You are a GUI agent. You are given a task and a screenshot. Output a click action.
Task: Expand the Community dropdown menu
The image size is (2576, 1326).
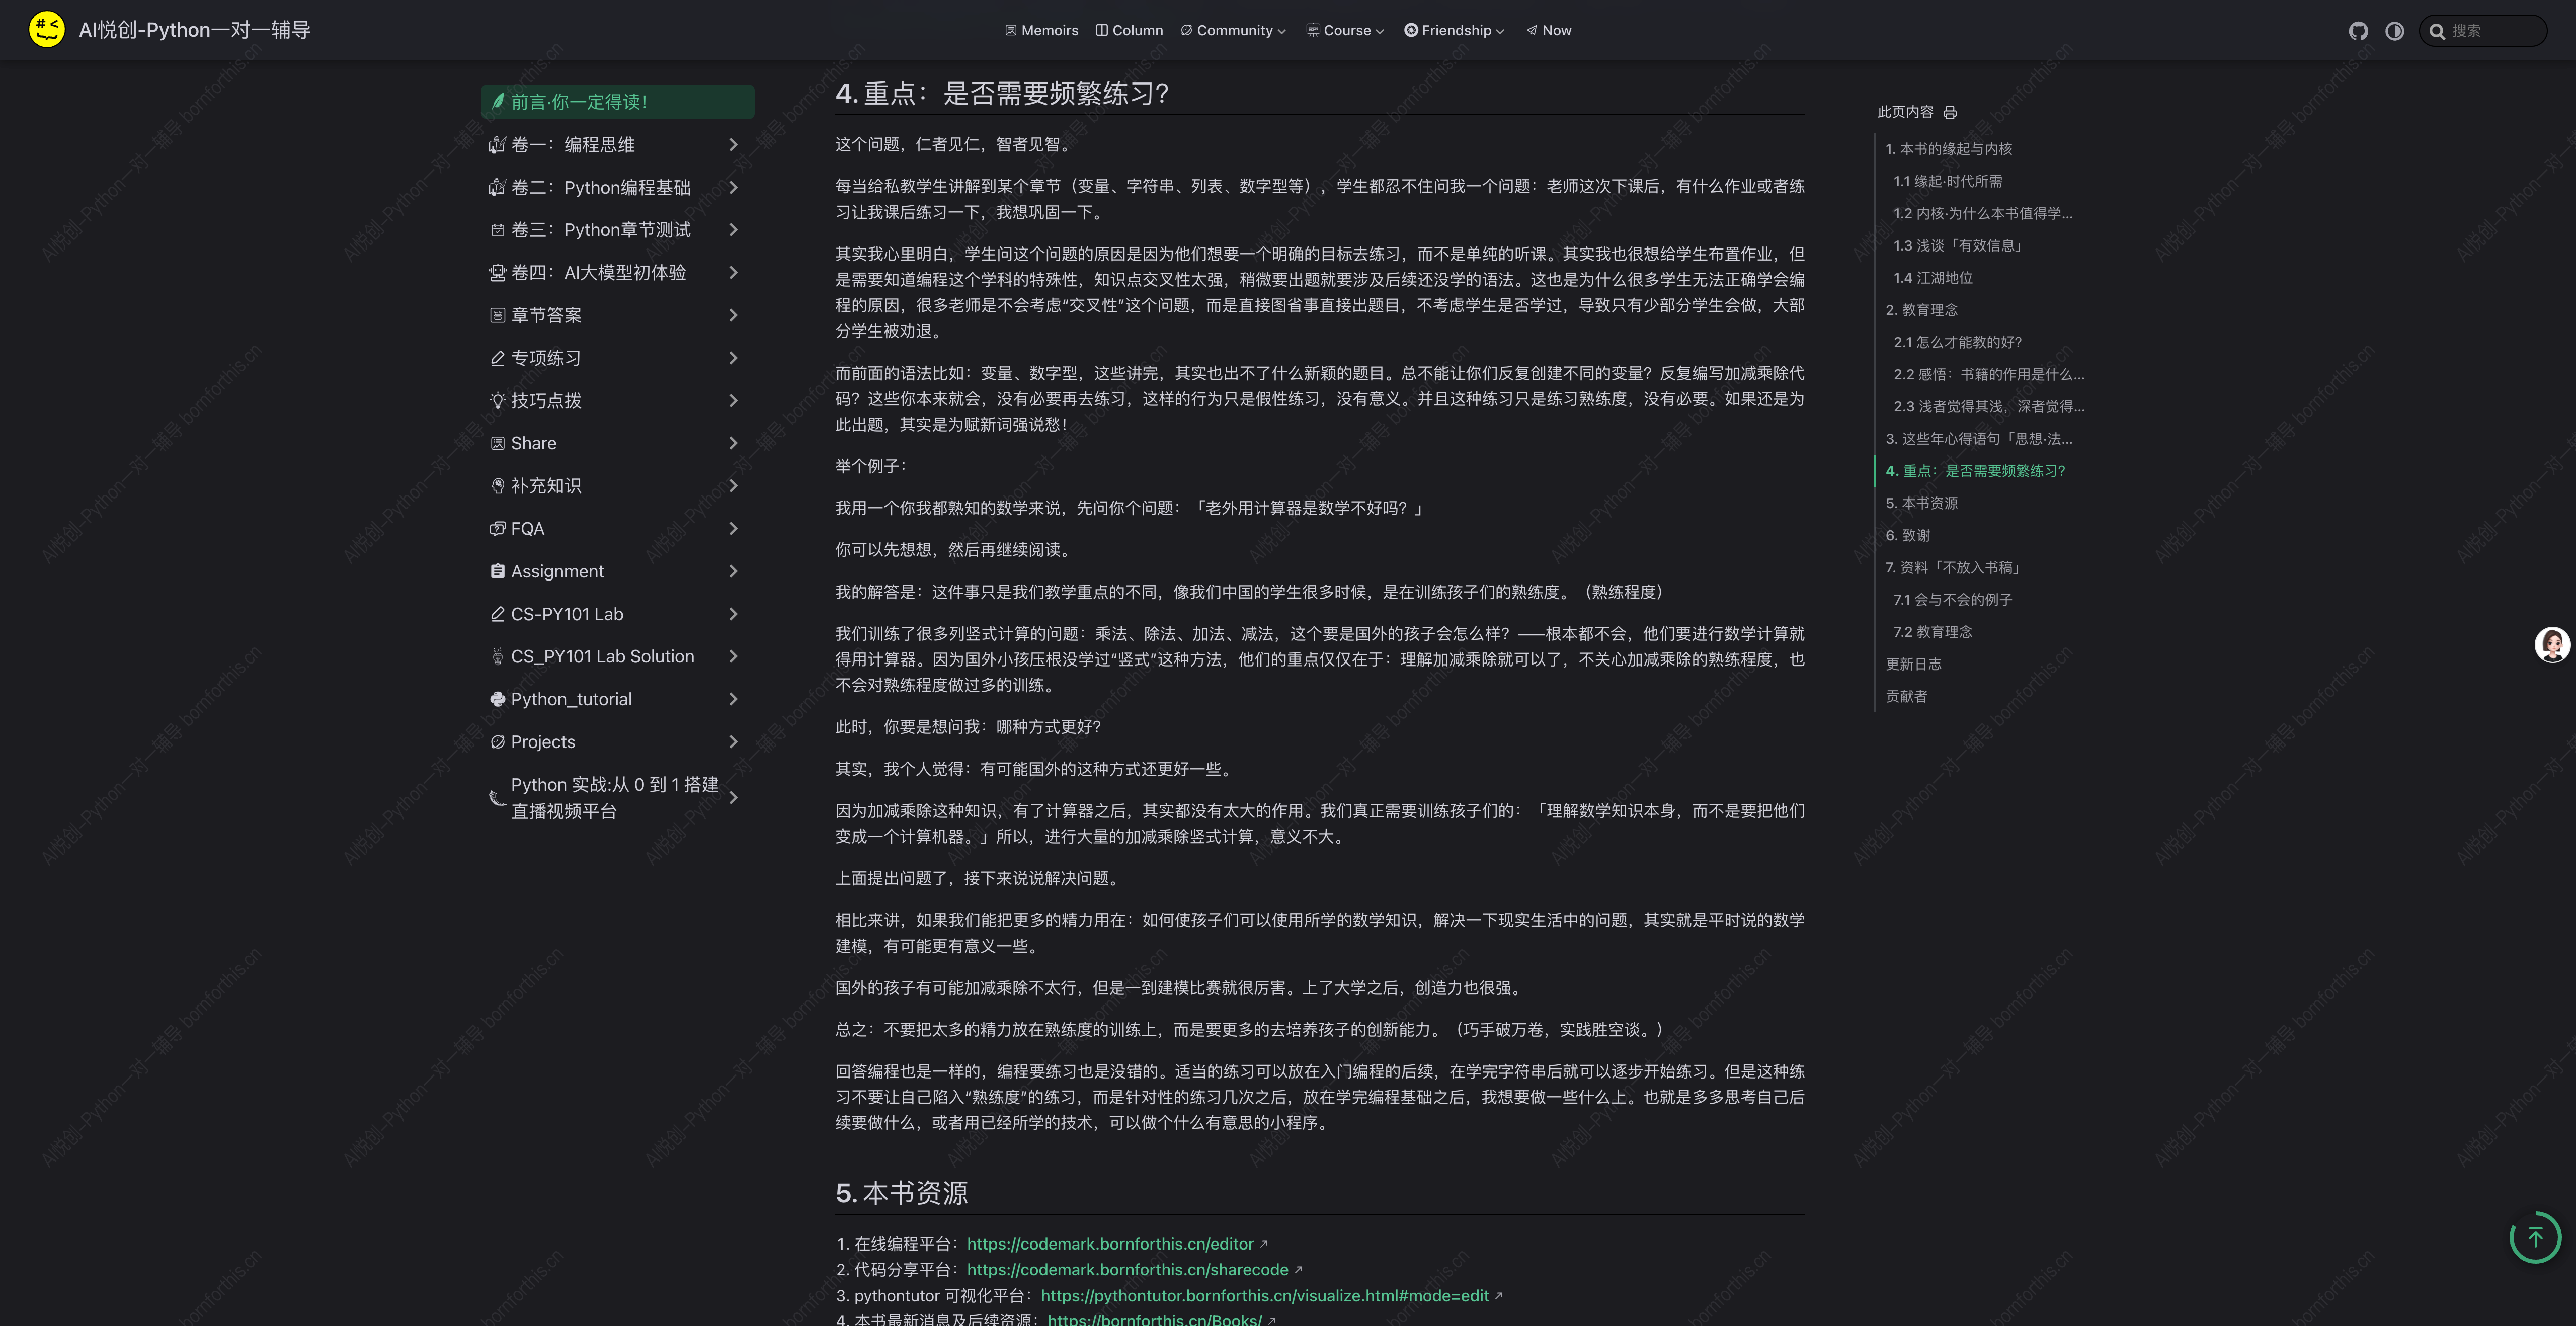(x=1233, y=30)
